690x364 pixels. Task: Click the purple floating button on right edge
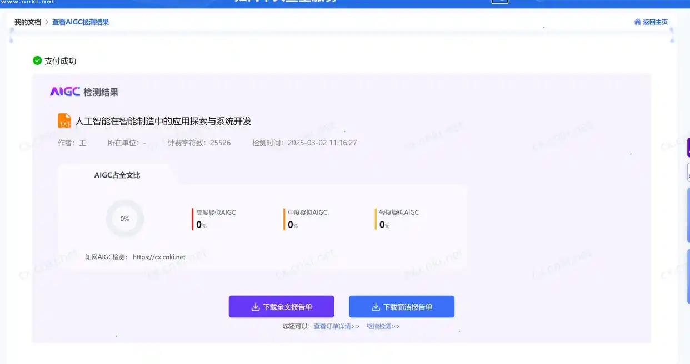click(x=688, y=147)
